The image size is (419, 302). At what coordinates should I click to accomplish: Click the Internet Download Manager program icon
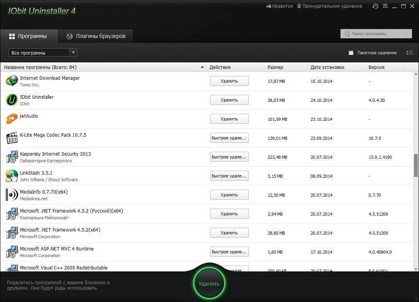[x=12, y=81]
